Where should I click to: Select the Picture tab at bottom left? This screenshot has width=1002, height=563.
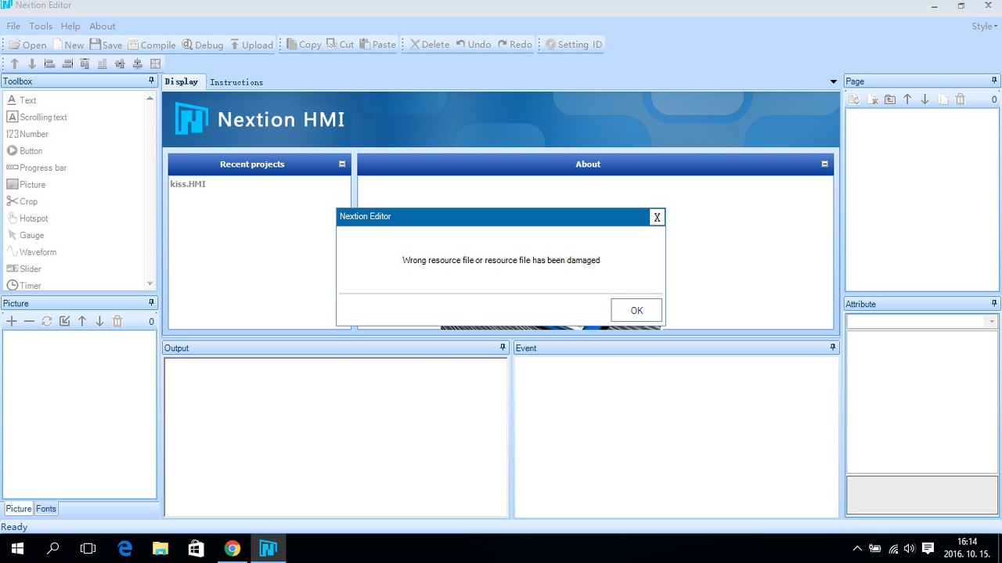[19, 509]
